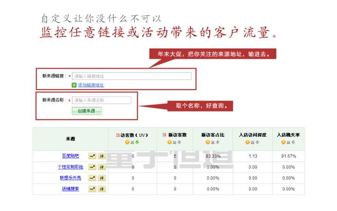Image resolution: width=337 pixels, height=211 pixels.
Task: Select the 新访客数 value 0 in 联想乐外壳 row
Action: click(x=175, y=178)
